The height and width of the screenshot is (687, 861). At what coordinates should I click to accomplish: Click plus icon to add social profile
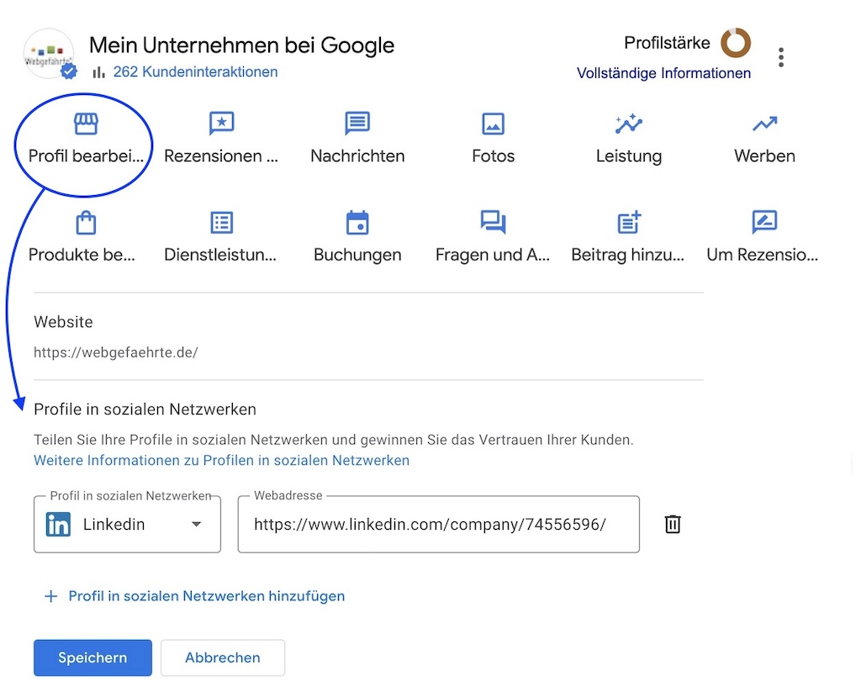pyautogui.click(x=51, y=596)
